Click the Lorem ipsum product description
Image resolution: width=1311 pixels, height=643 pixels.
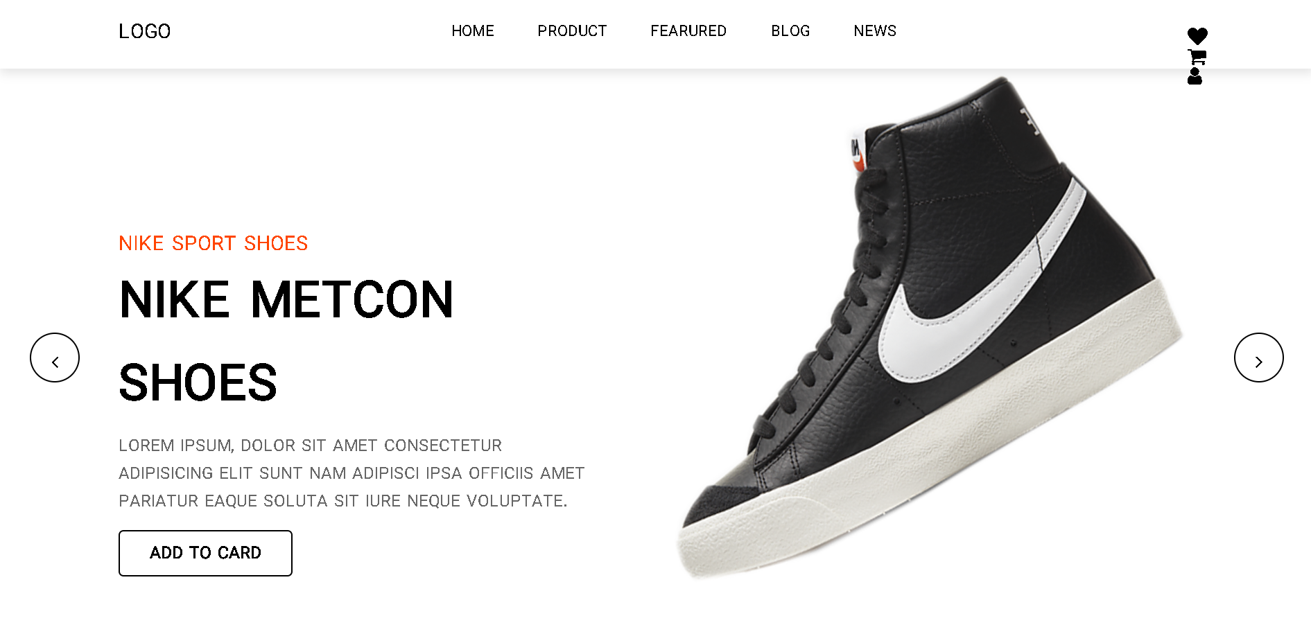point(351,473)
